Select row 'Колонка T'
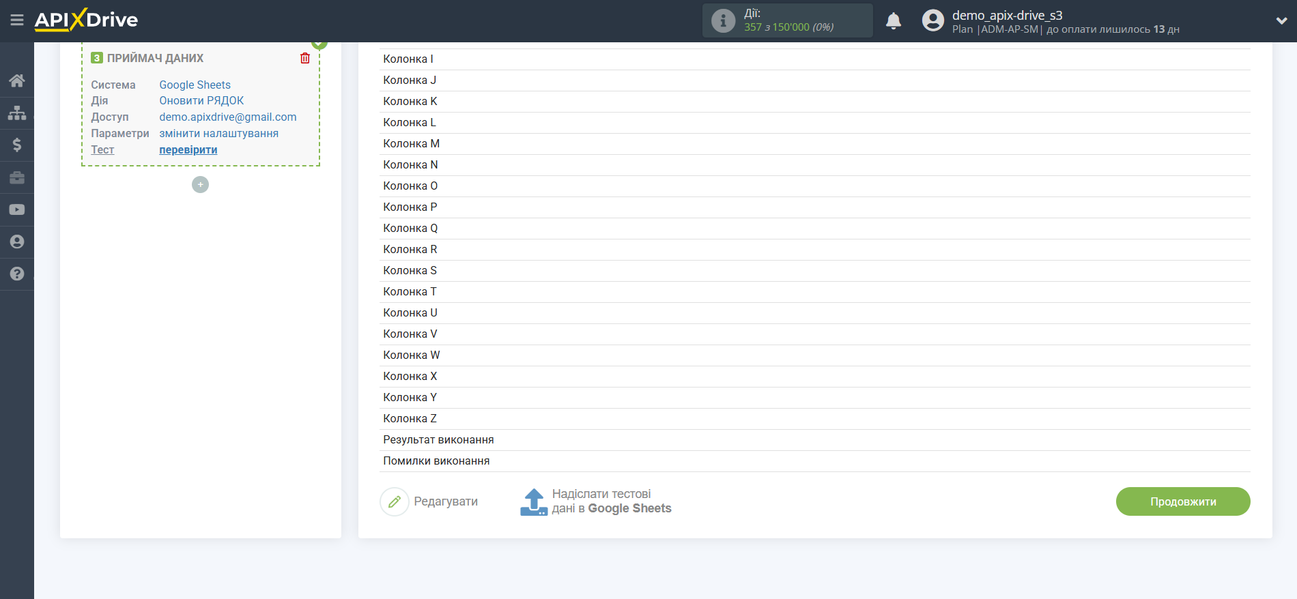The width and height of the screenshot is (1297, 599). point(815,292)
